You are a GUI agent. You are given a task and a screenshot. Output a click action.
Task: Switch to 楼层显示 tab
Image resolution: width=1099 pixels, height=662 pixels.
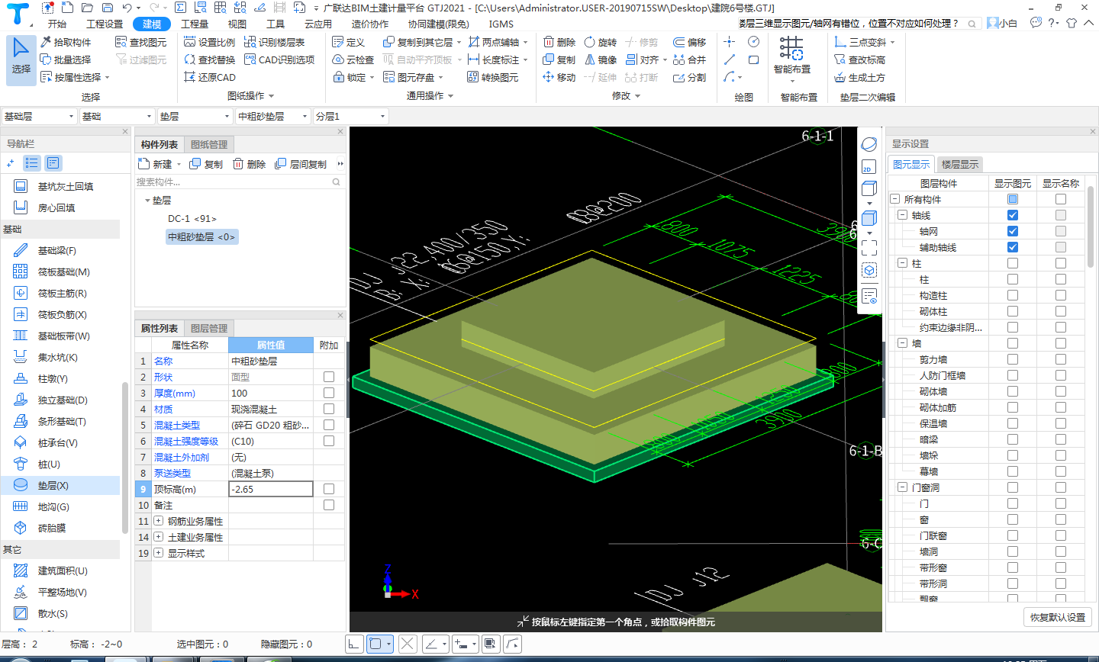[x=959, y=164]
